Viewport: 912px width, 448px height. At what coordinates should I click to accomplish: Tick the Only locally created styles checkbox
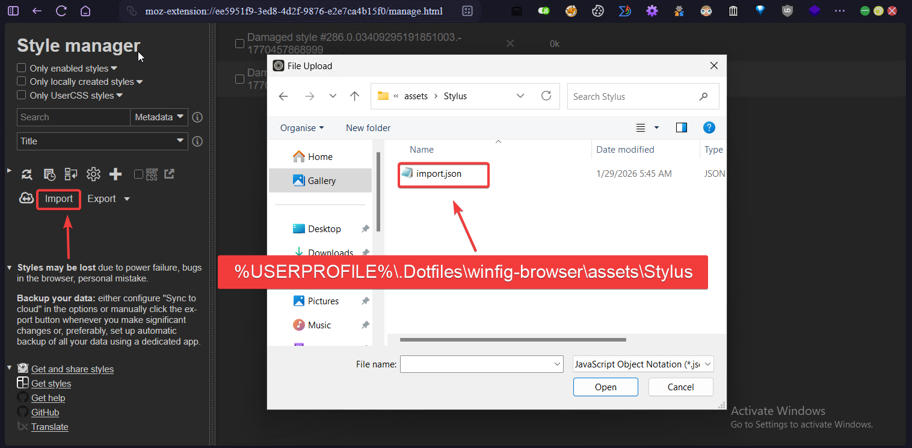(x=22, y=81)
